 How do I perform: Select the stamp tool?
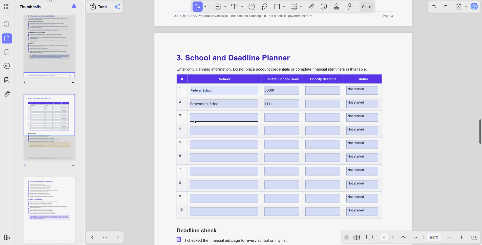(337, 7)
